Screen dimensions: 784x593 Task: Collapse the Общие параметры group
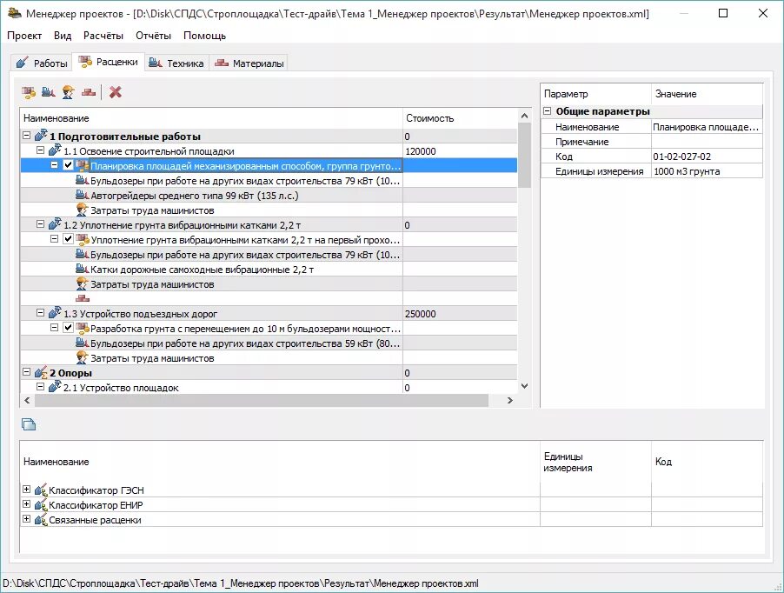[x=548, y=111]
